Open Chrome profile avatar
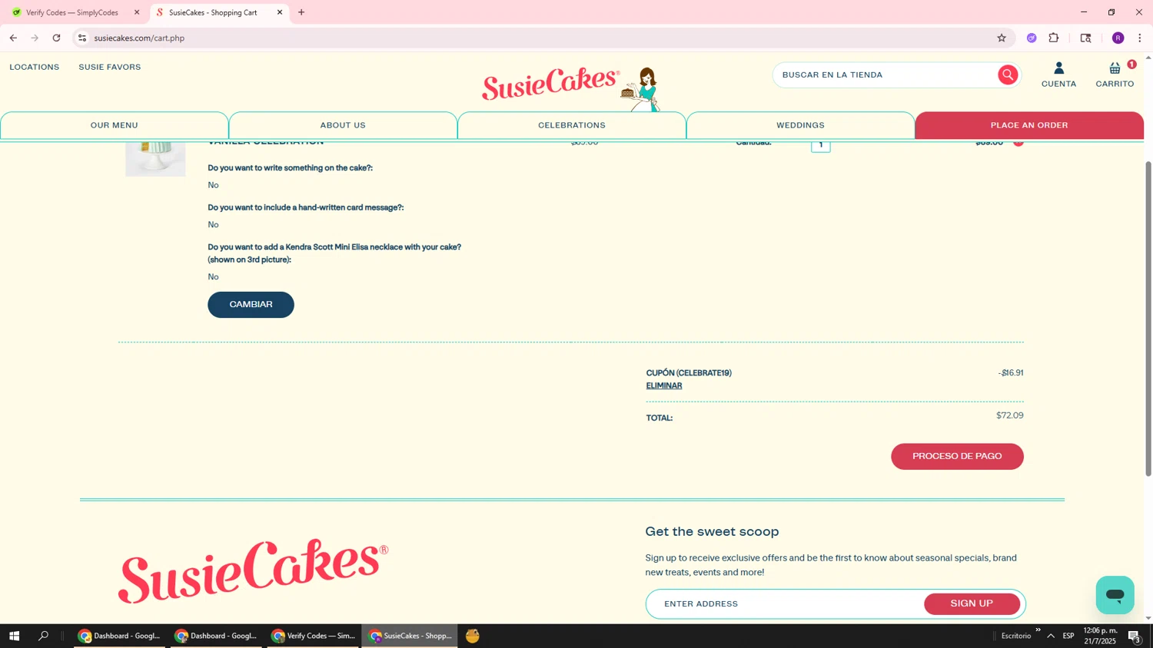This screenshot has width=1153, height=648. click(x=1118, y=38)
